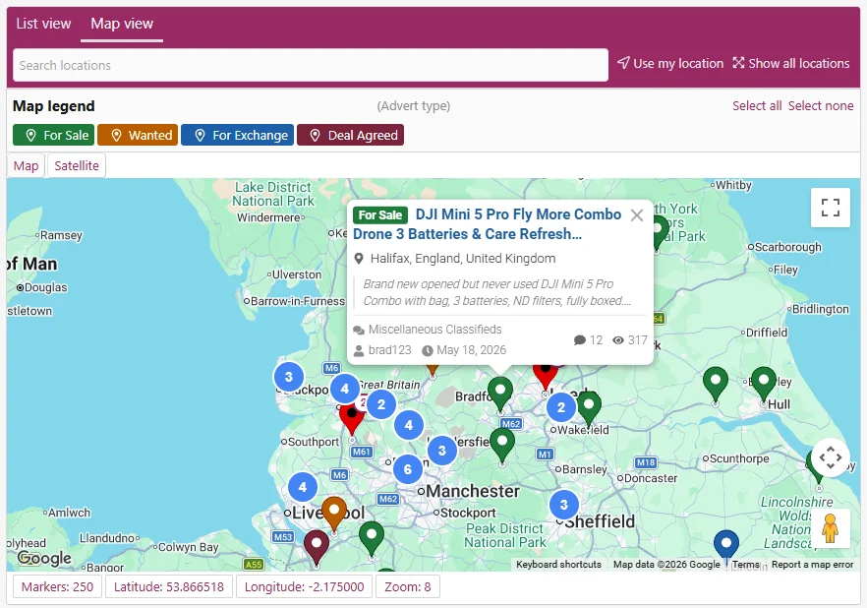Open the map camera controls button
The image size is (867, 608).
click(830, 457)
